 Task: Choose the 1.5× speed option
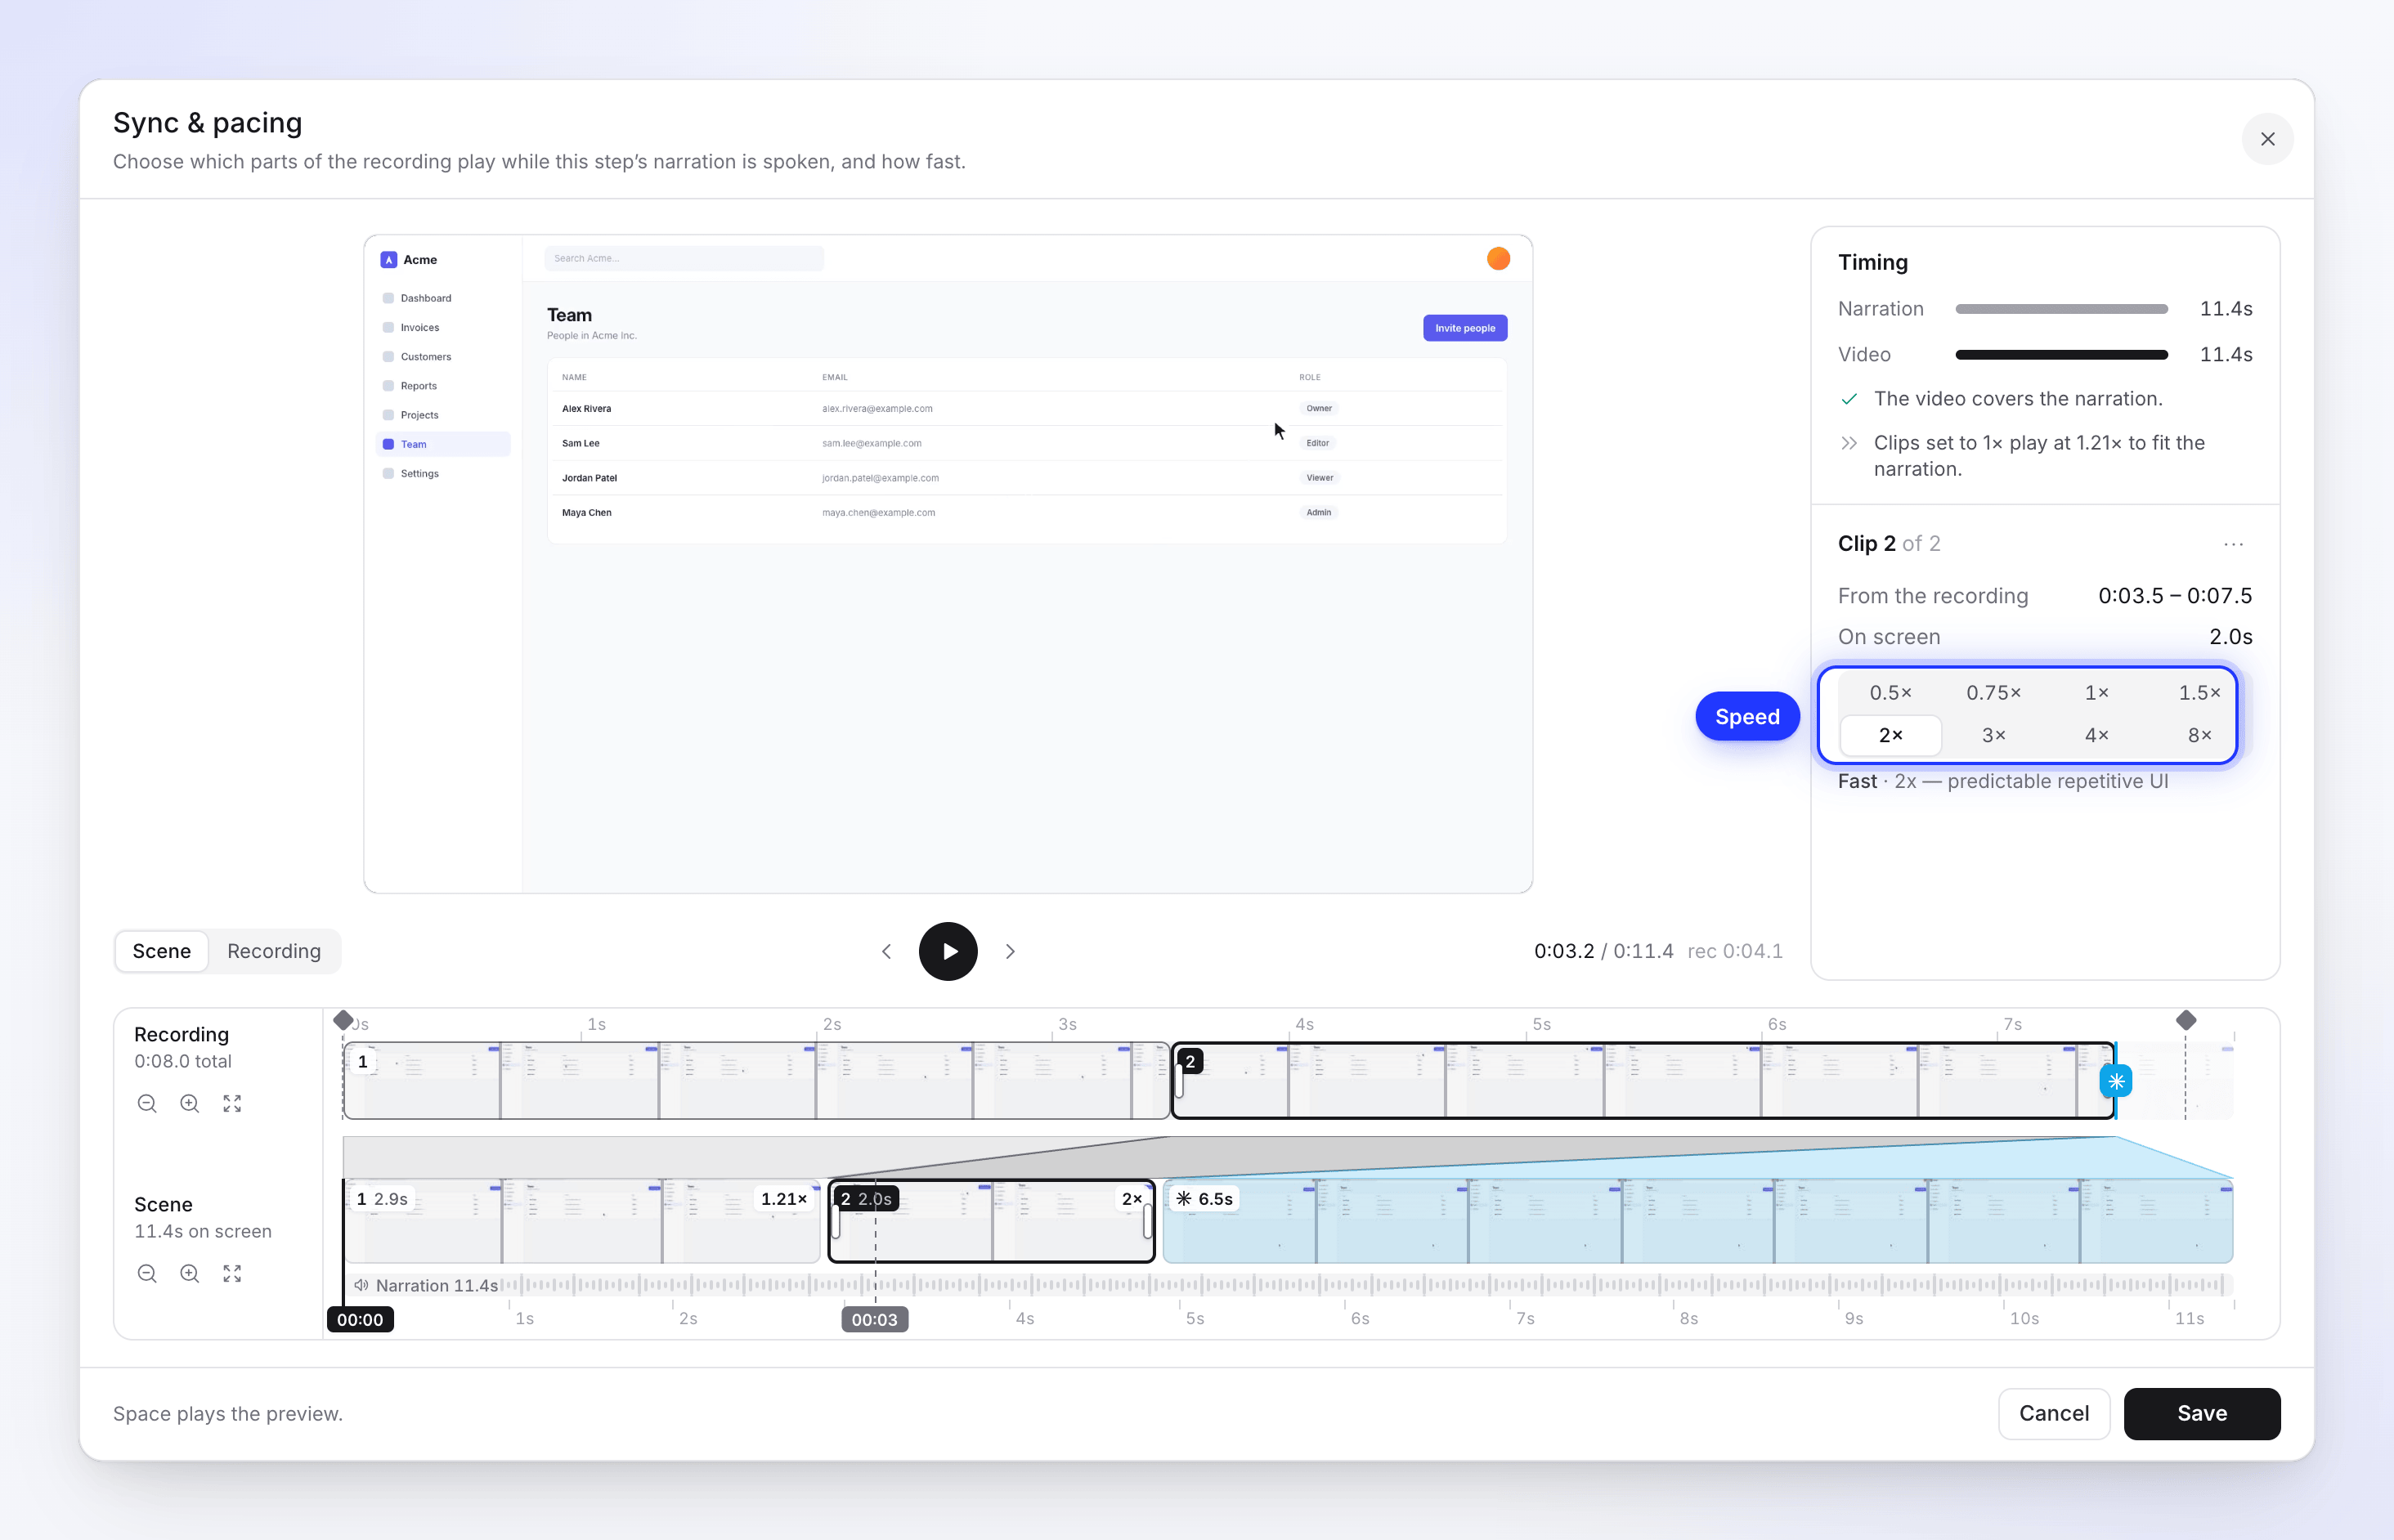click(2199, 693)
